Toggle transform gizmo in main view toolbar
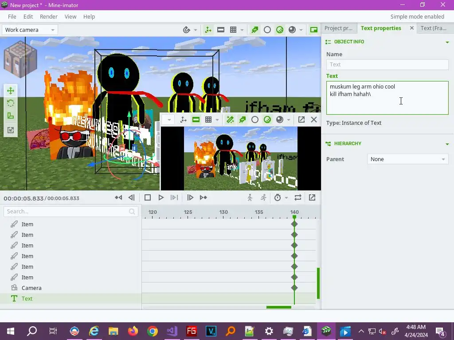This screenshot has width=454, height=340. pos(208,30)
